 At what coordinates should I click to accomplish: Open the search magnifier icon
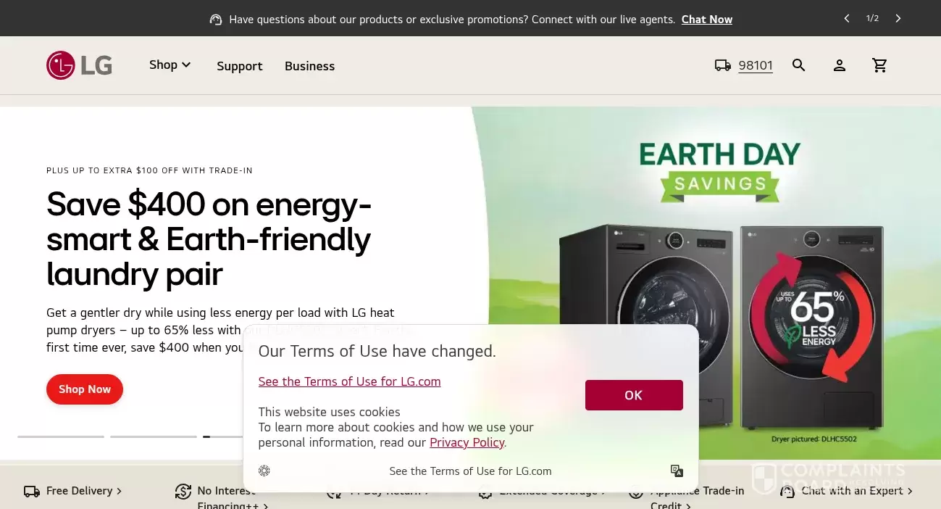click(799, 65)
